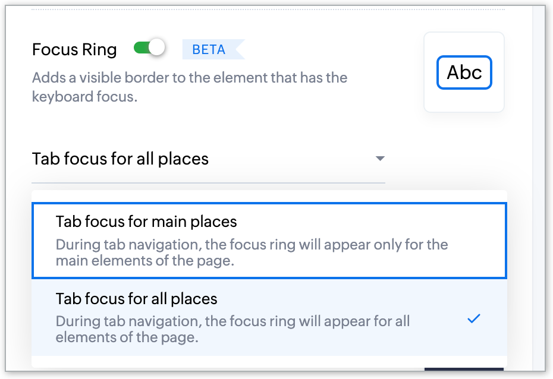Click the underline of the tab focus dropdown
Viewport: 553px width, 379px height.
[x=208, y=182]
